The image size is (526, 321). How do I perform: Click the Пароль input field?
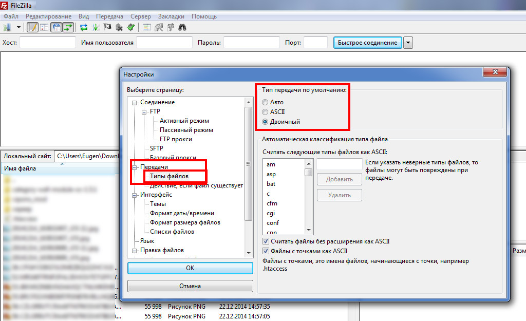tap(252, 43)
